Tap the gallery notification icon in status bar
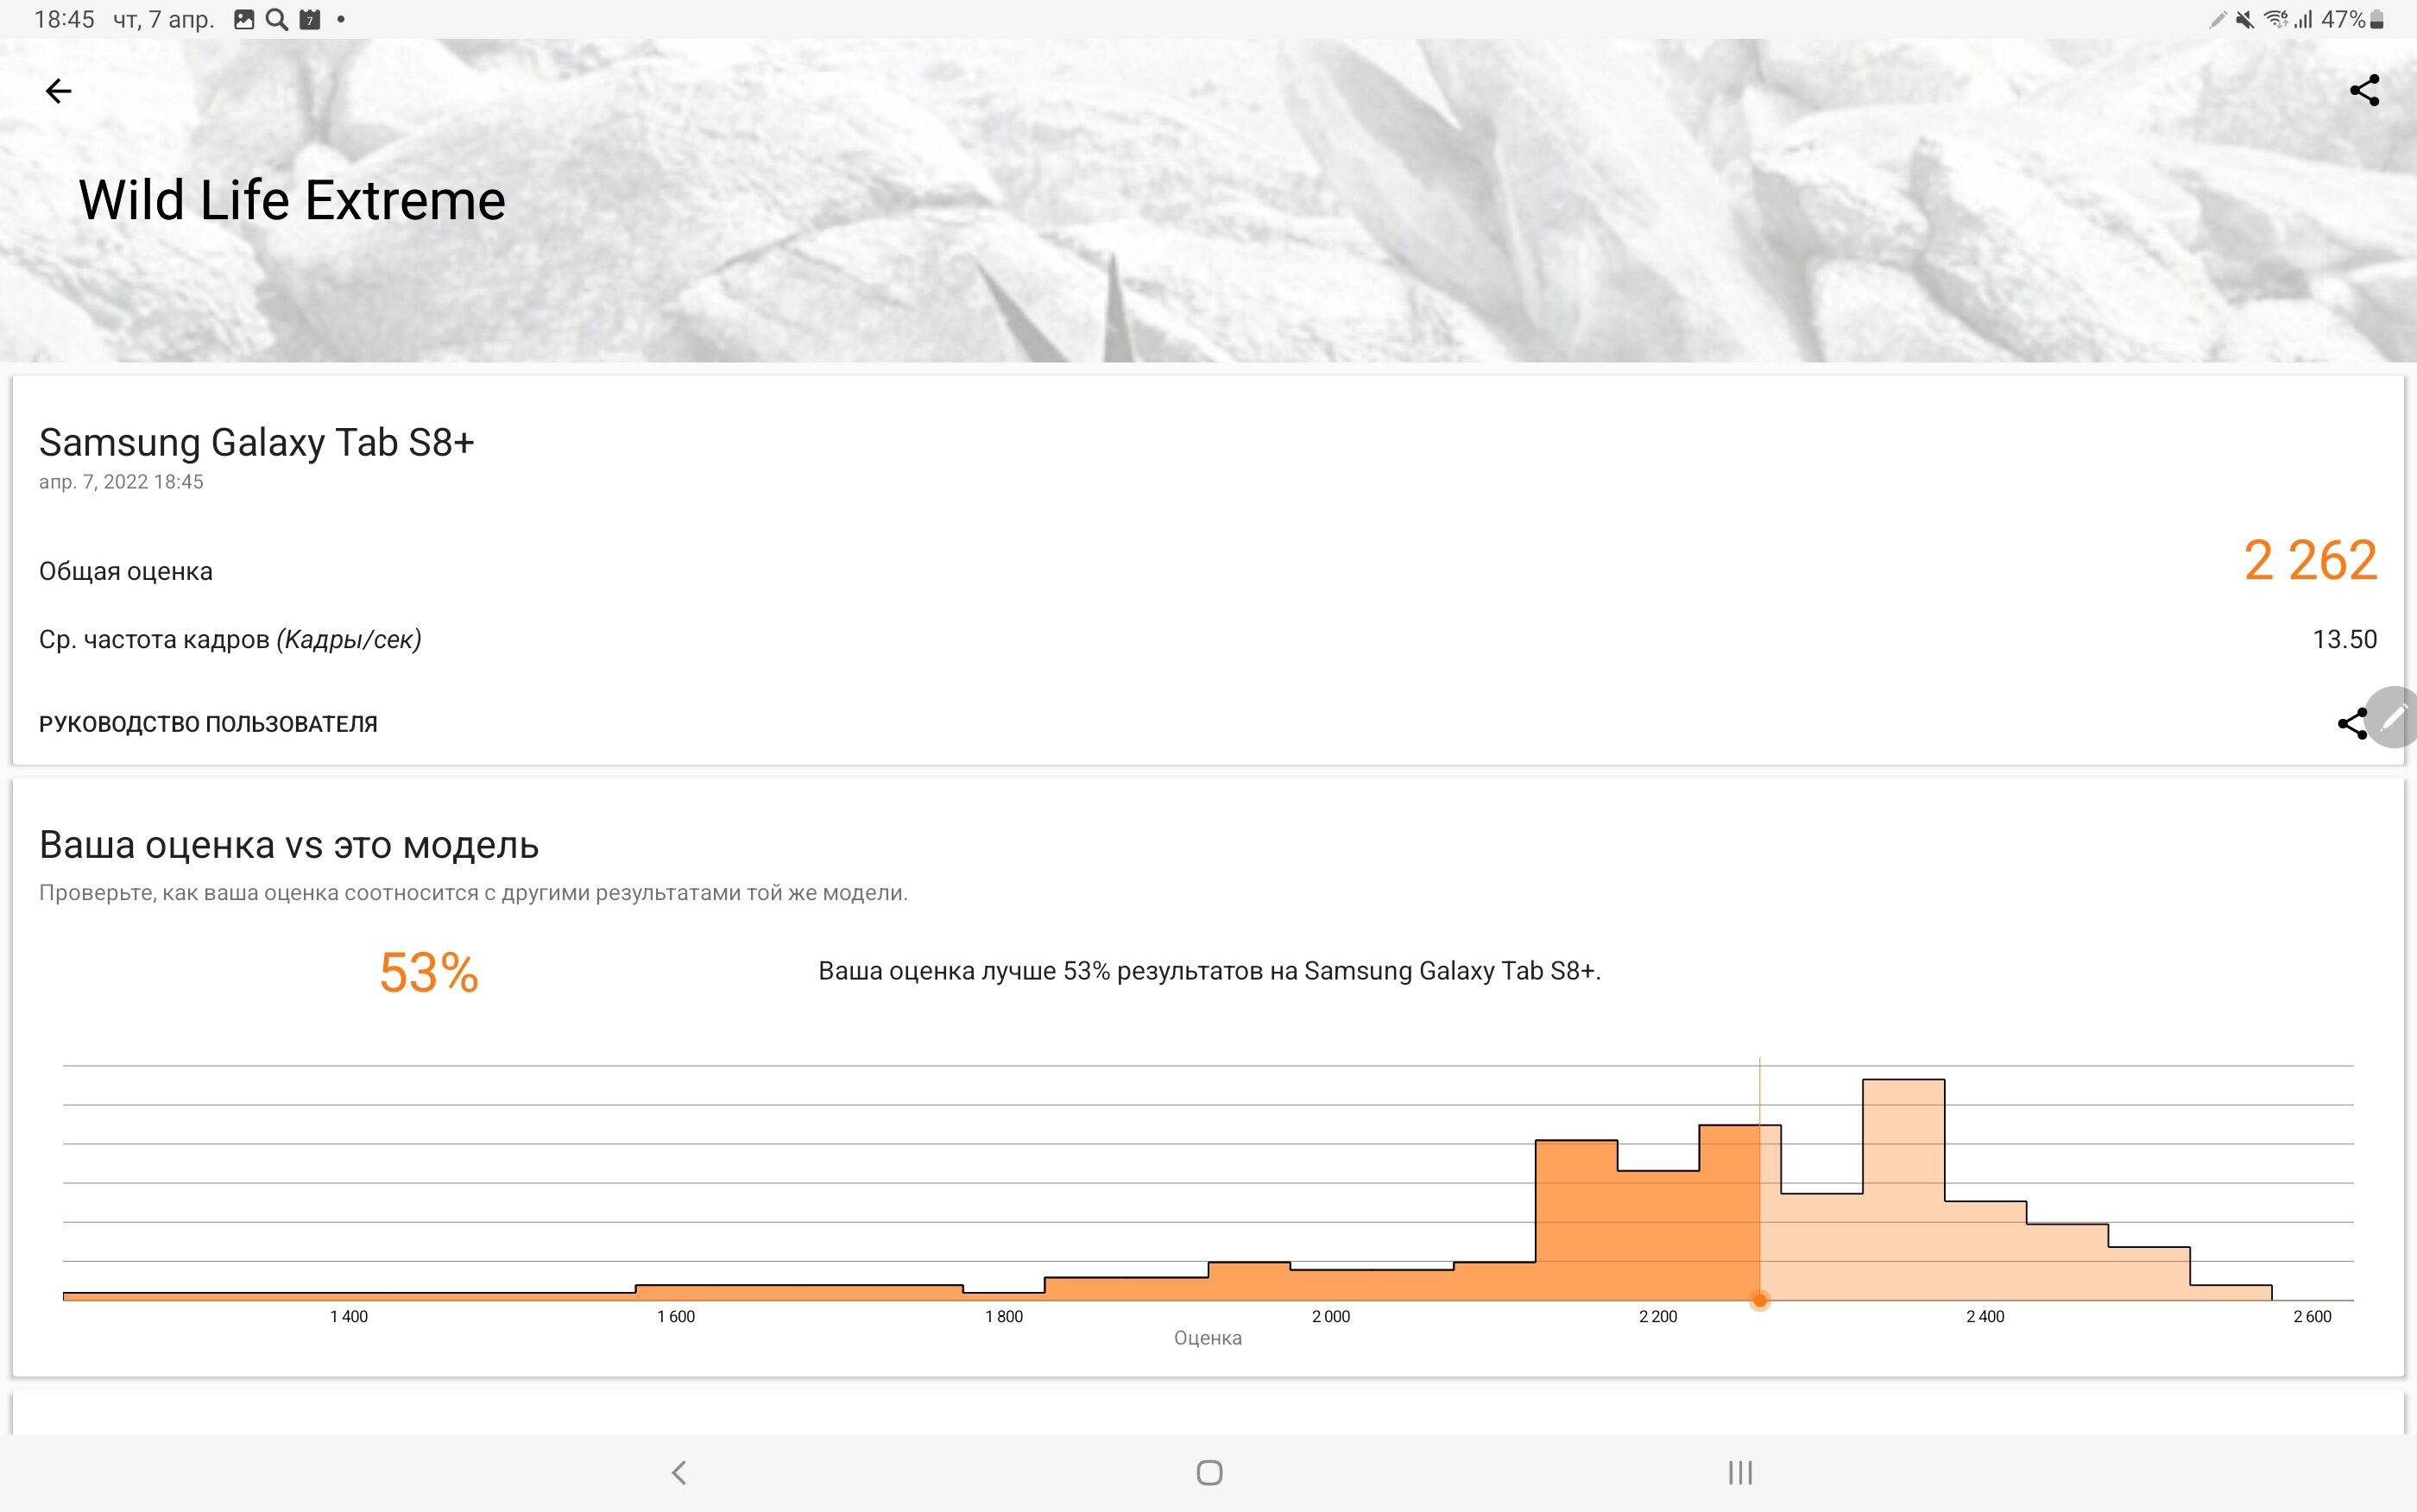 point(244,19)
